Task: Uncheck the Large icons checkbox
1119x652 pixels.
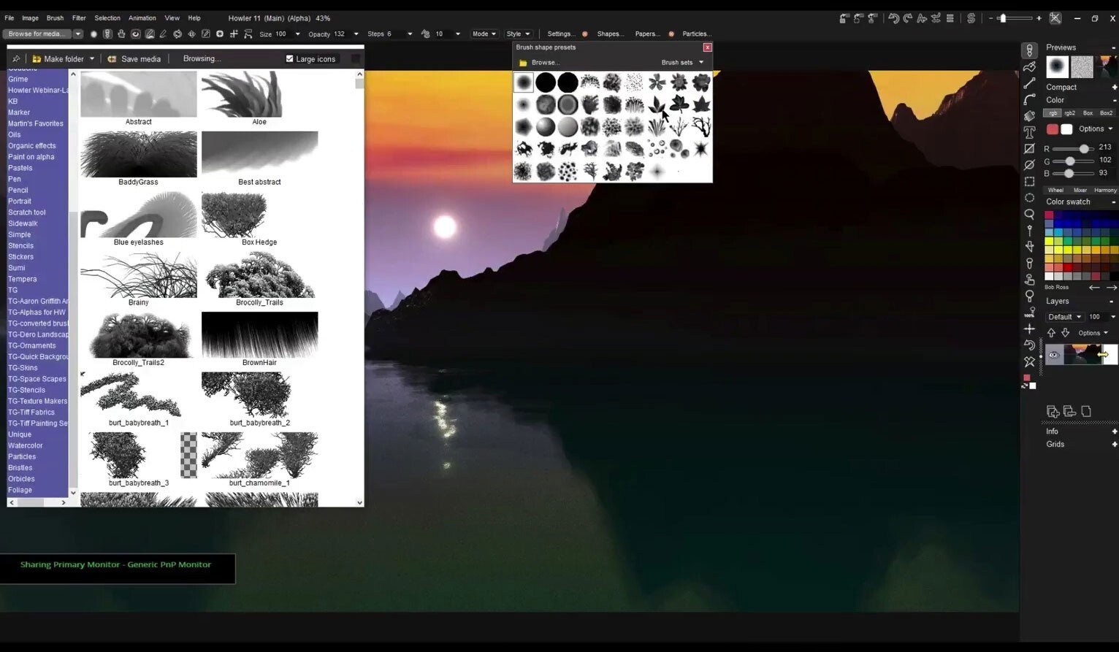Action: (x=289, y=59)
